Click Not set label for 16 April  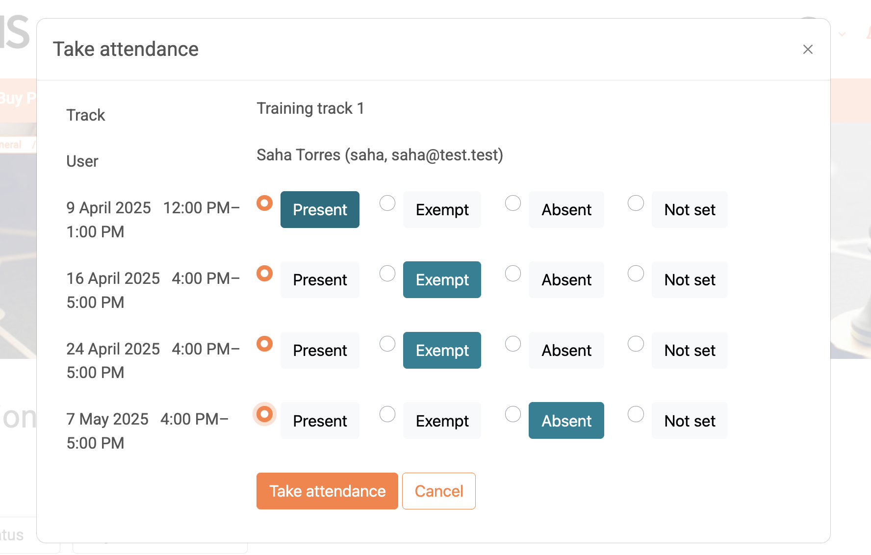click(x=690, y=279)
